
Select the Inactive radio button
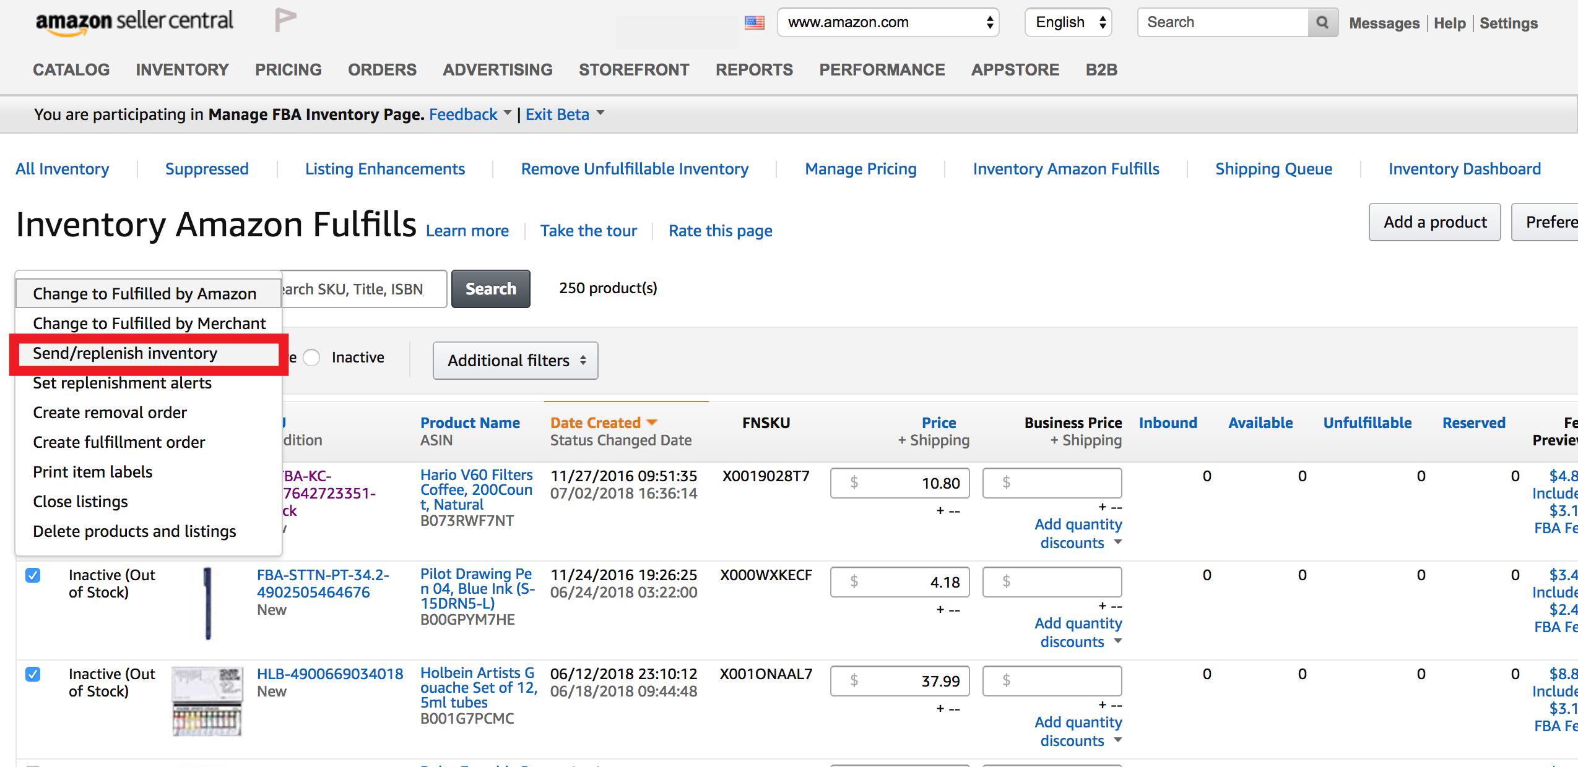tap(311, 358)
